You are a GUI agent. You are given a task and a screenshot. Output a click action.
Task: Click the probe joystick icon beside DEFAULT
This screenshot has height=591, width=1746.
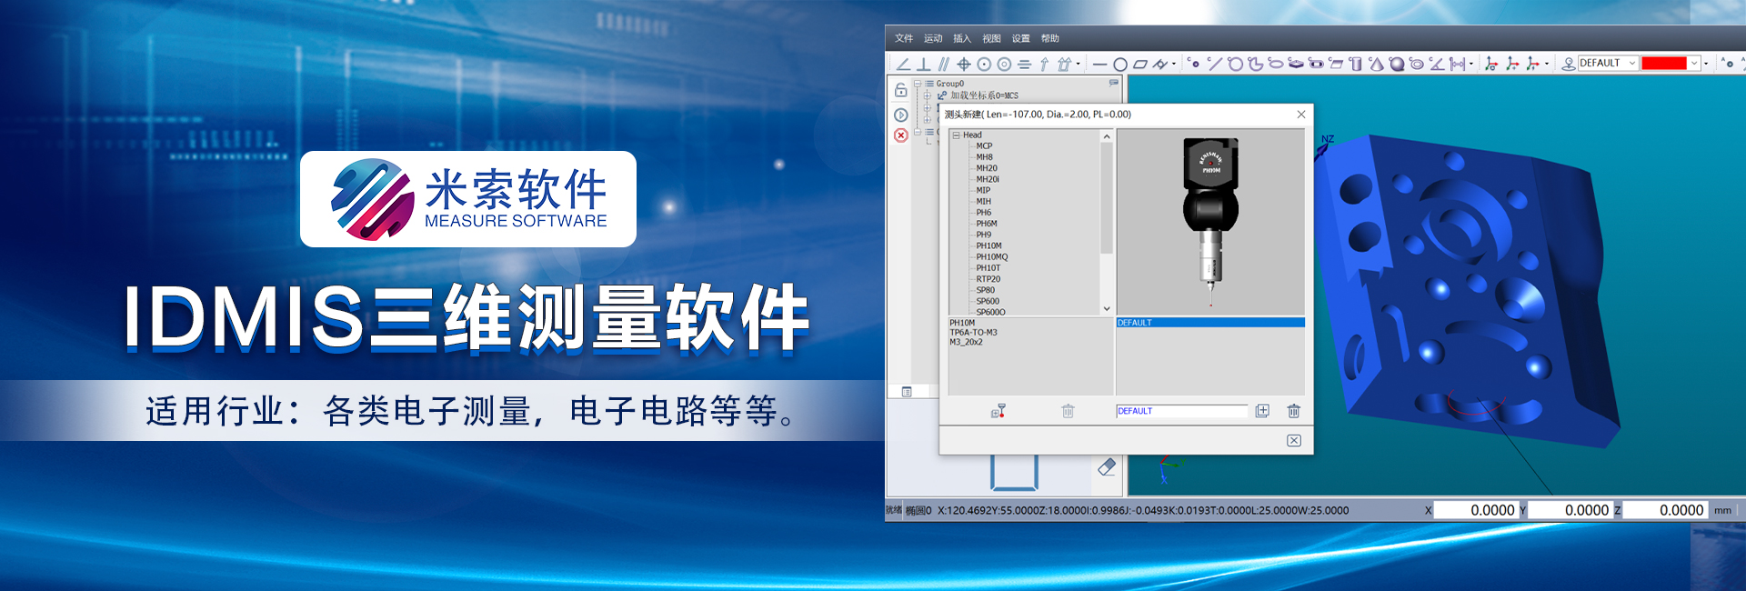coord(1569,64)
